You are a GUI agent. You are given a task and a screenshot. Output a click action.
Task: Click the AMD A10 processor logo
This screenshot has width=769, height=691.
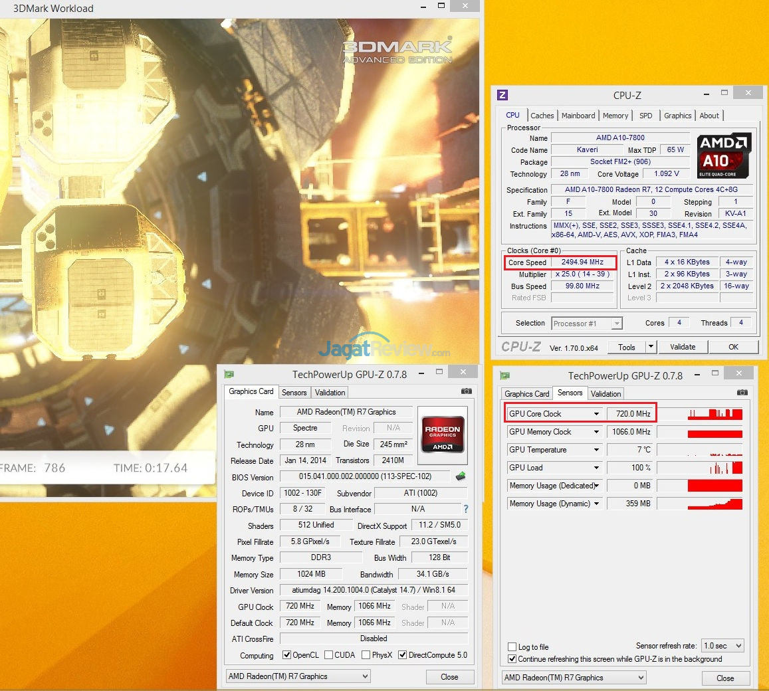coord(724,155)
